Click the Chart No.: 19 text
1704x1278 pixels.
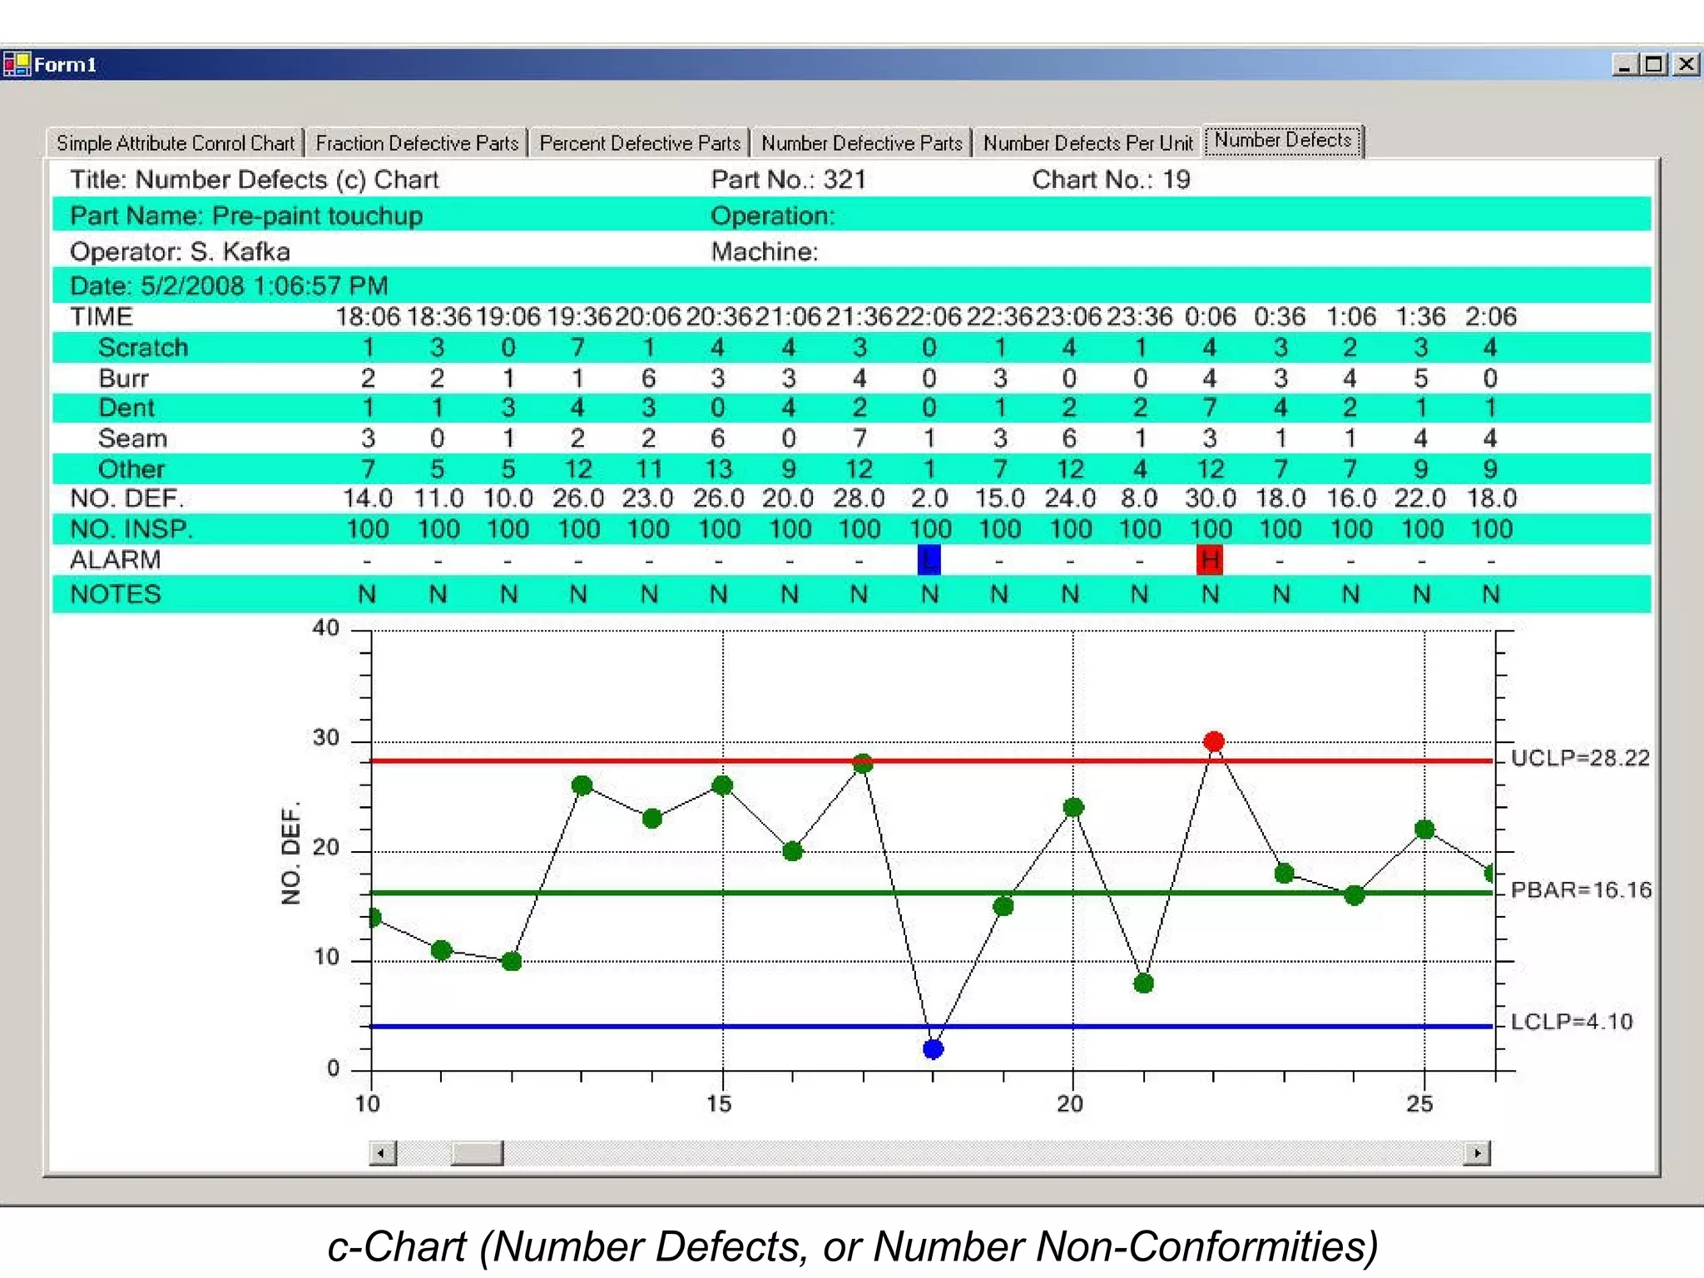click(x=1111, y=180)
